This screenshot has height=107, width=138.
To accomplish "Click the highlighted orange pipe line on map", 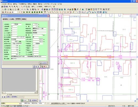I will [88, 57].
